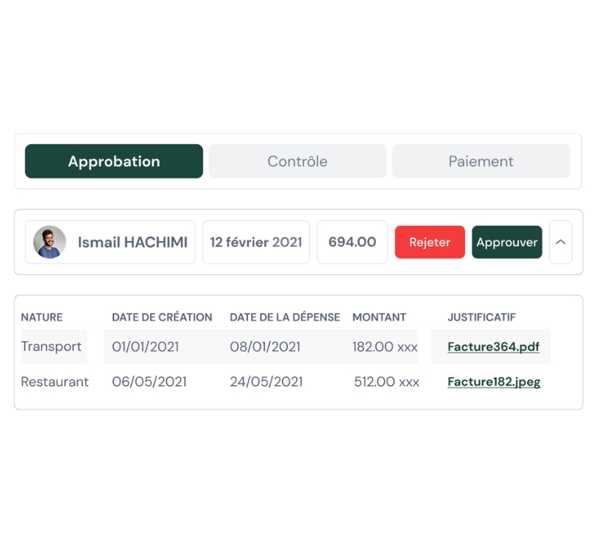Switch to the Approbation tab
The image size is (598, 543).
(114, 161)
